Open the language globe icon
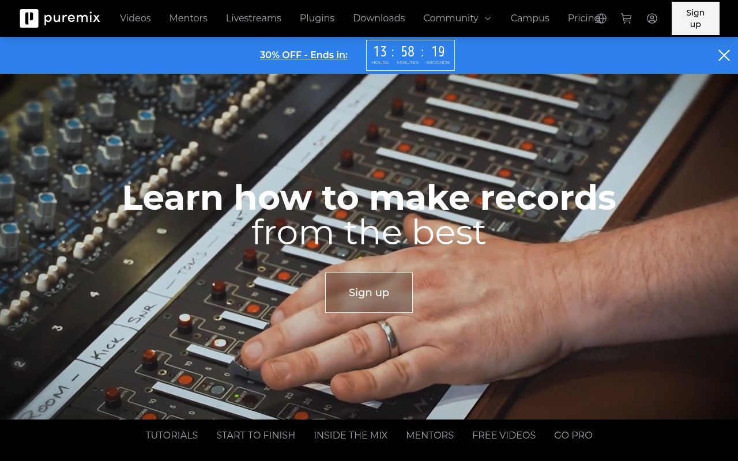Image resolution: width=738 pixels, height=461 pixels. point(601,18)
